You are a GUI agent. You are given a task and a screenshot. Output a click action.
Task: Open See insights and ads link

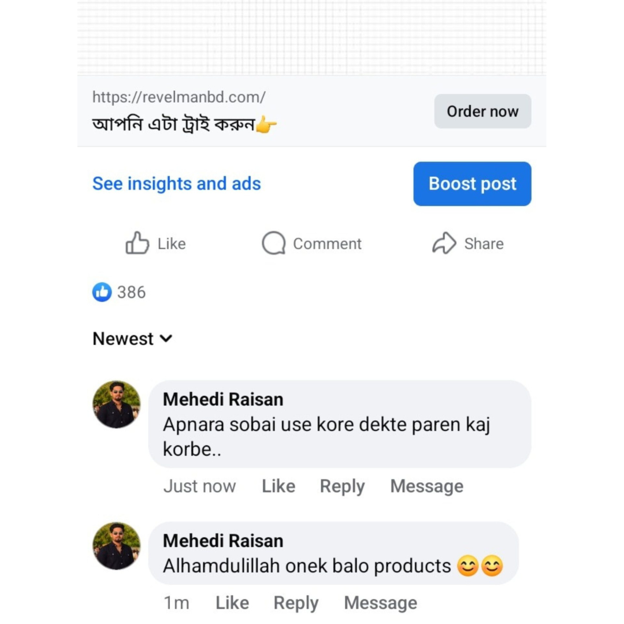176,184
